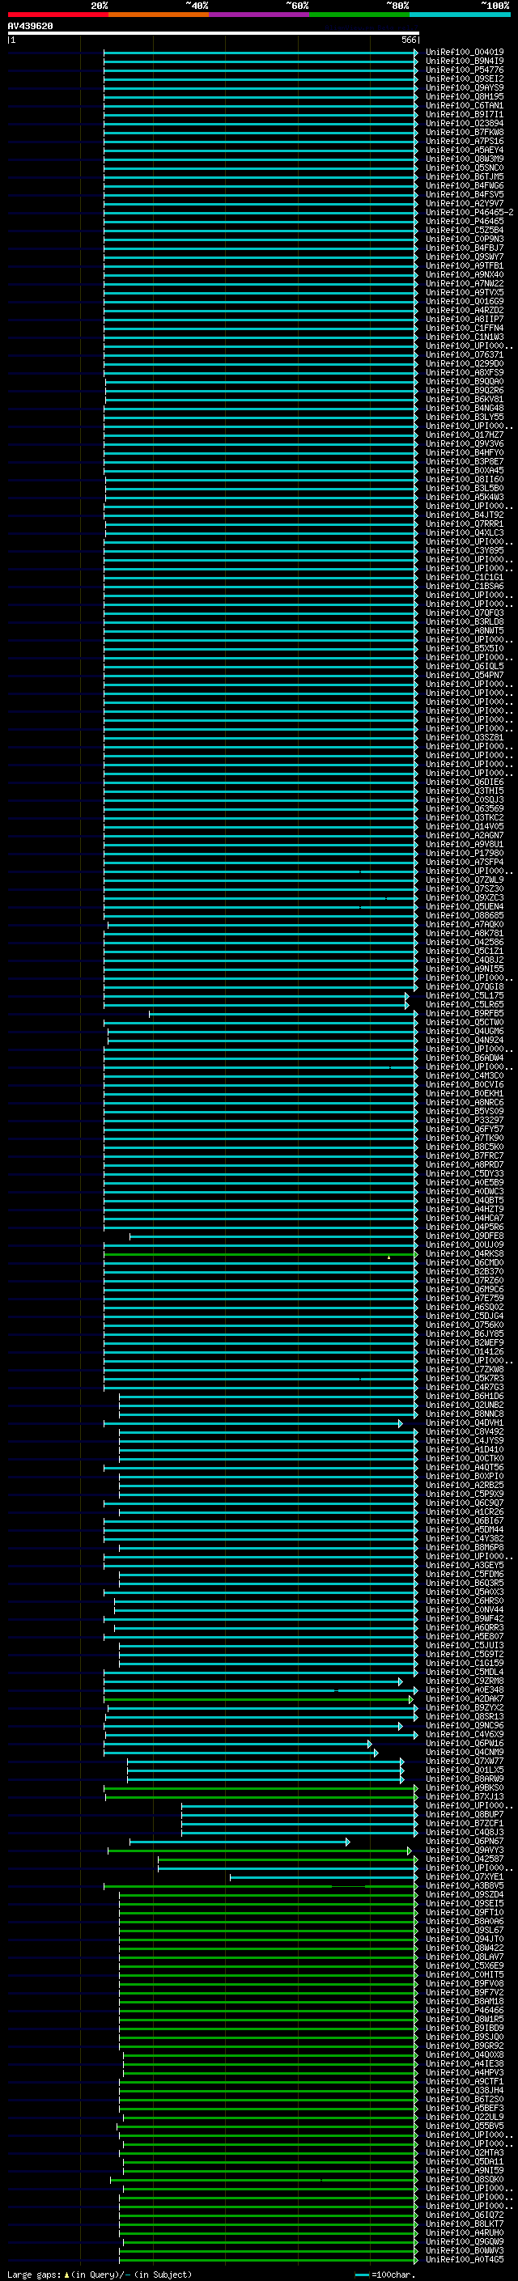The width and height of the screenshot is (518, 2281).
Task: Open hit UniRef100_B9N4I9
Action: click(x=465, y=61)
